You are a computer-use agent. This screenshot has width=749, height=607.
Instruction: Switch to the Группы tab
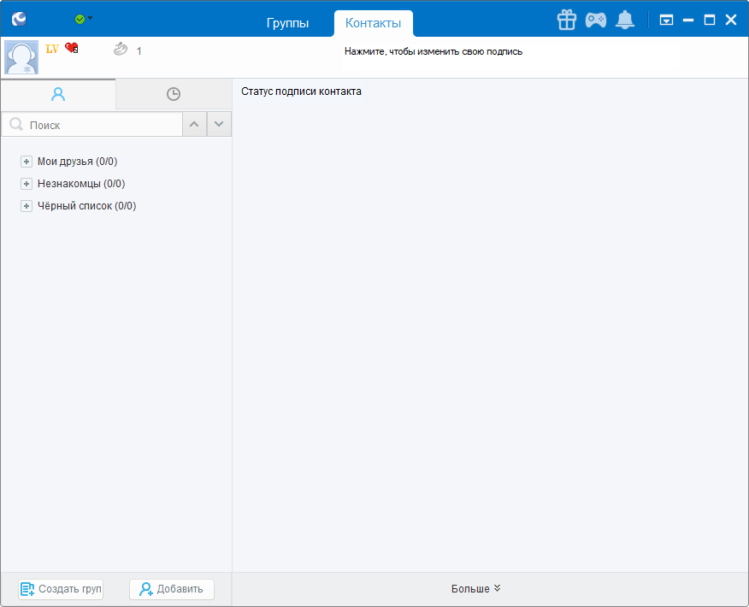point(287,23)
